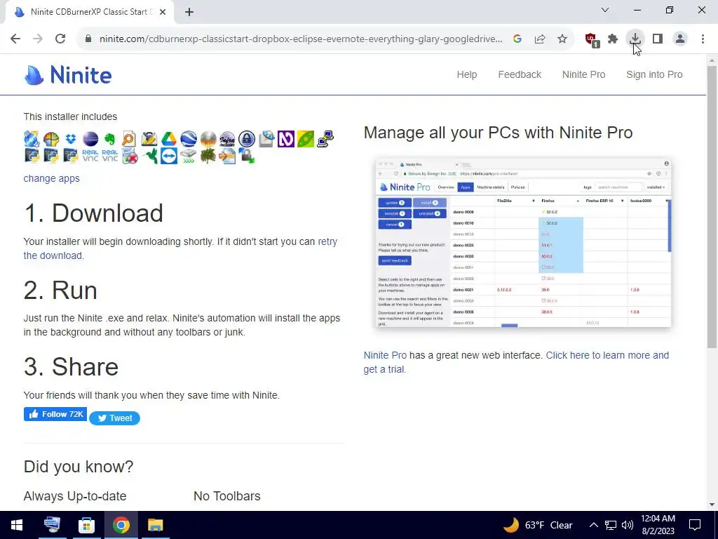The image size is (718, 539).
Task: Bookmark this page with the star icon
Action: pyautogui.click(x=562, y=39)
